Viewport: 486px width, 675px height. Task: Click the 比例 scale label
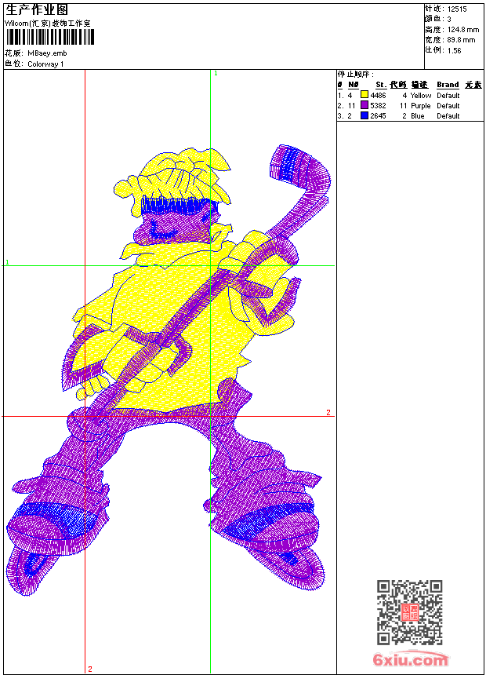(434, 50)
